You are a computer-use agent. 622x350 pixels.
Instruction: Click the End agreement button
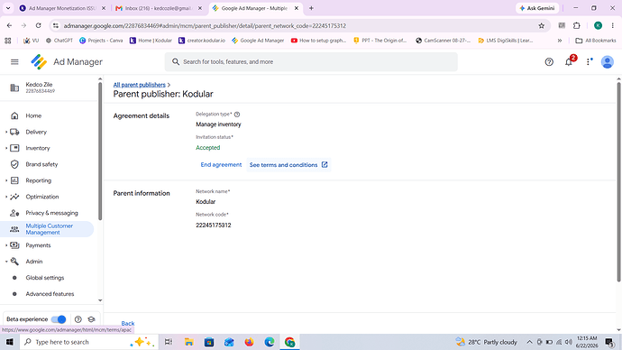[221, 165]
